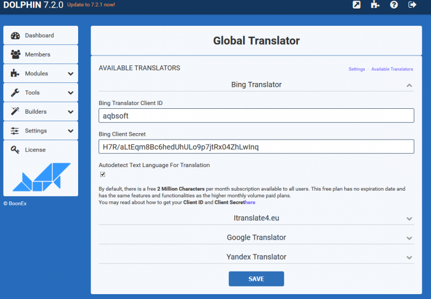431x299 pixels.
Task: Focus the Bing Client Secret field
Action: pos(256,147)
